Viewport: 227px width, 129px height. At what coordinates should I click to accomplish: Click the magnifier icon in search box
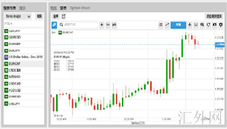tap(61, 25)
